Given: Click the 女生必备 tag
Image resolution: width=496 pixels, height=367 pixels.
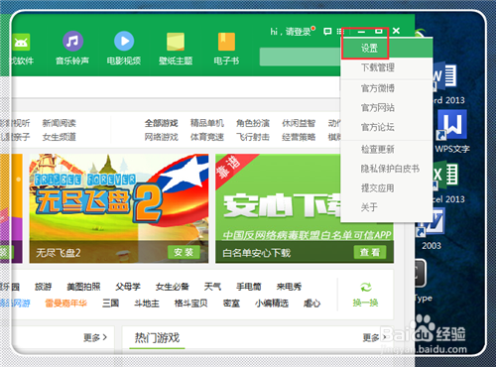Looking at the screenshot, I should click(x=173, y=287).
